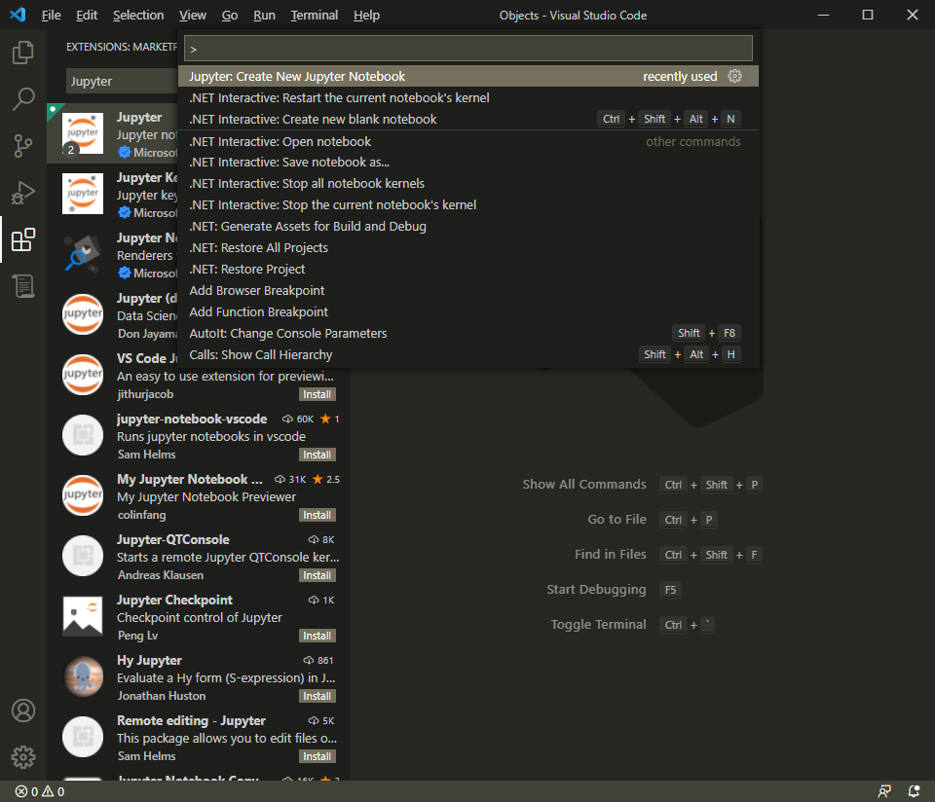Open jupyter-notebook-vscode extension icon

(83, 435)
